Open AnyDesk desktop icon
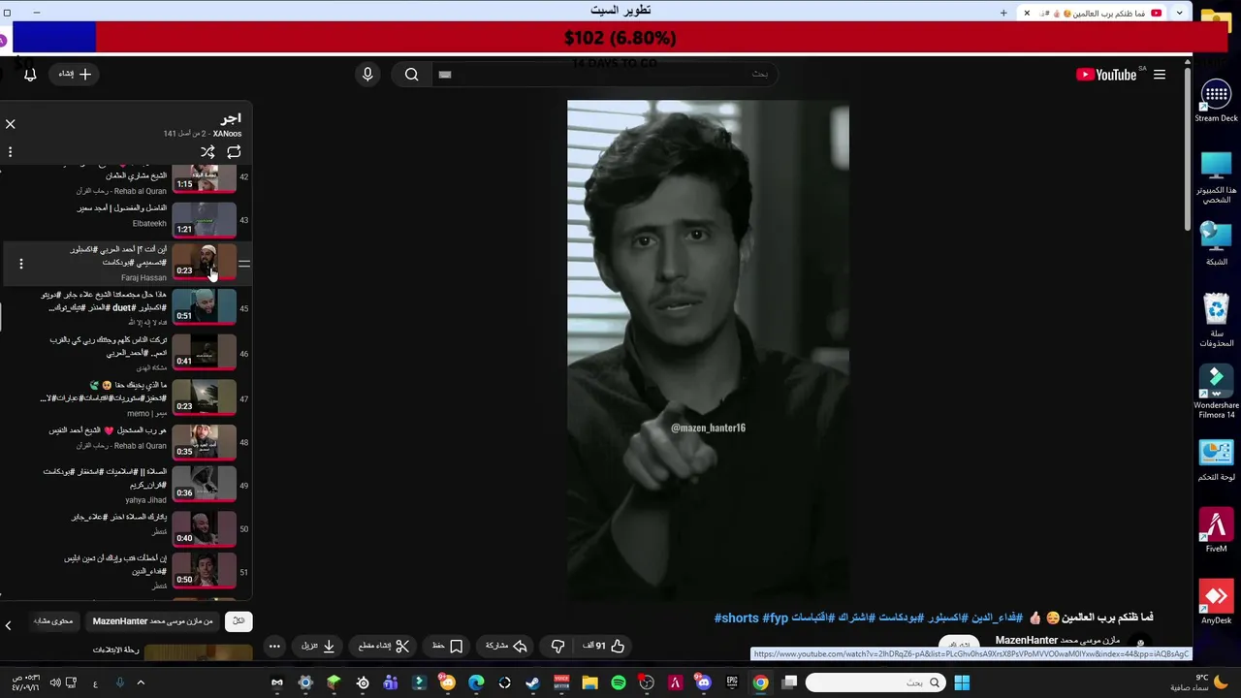This screenshot has width=1241, height=698. tap(1216, 603)
